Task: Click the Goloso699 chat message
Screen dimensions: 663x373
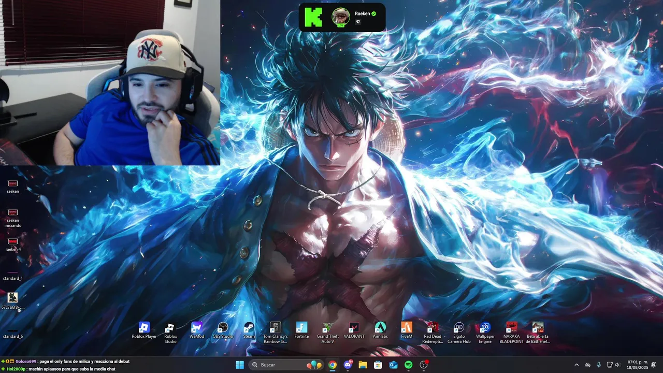Action: point(66,361)
